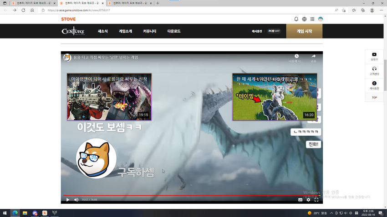Viewport: 387px width, 217px height.
Task: Seek on the video progress bar
Action: pos(192,195)
